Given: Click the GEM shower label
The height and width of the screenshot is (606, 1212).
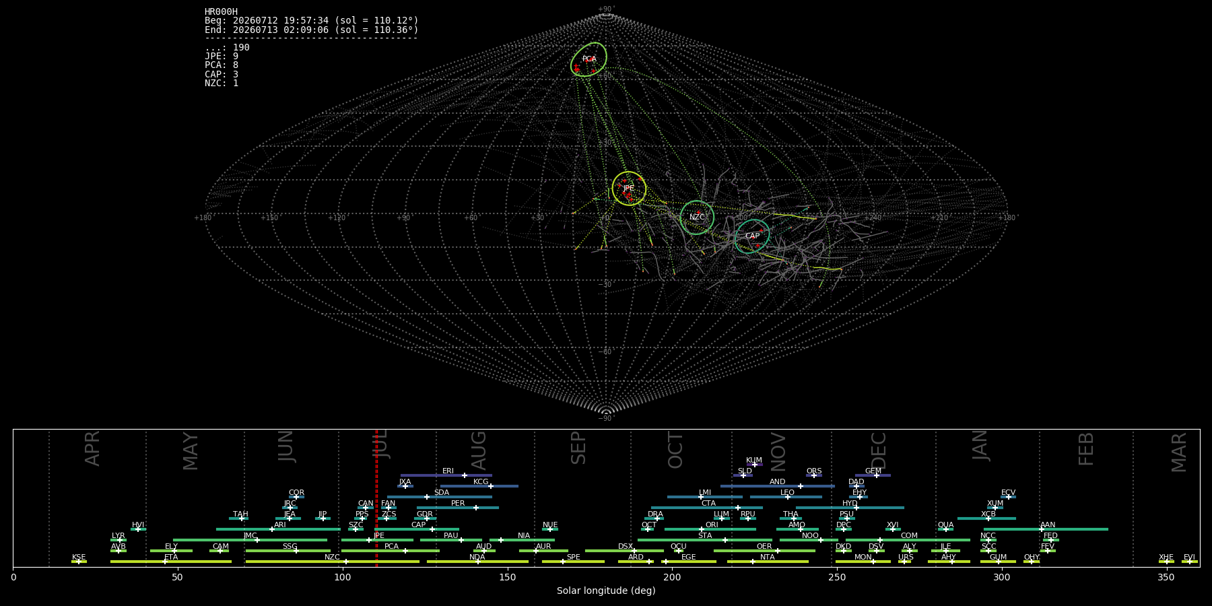Looking at the screenshot, I should click(x=873, y=471).
